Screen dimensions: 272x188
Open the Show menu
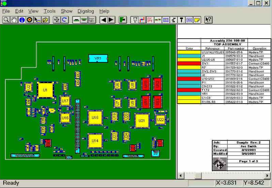point(66,11)
